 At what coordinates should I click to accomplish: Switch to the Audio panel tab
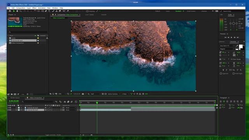pos(230,15)
